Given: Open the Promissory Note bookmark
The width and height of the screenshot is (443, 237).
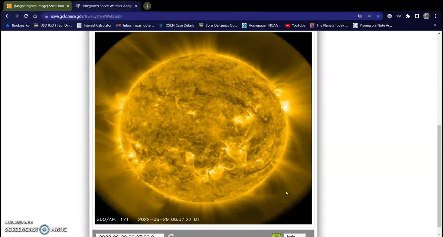Looking at the screenshot, I should click(x=372, y=25).
